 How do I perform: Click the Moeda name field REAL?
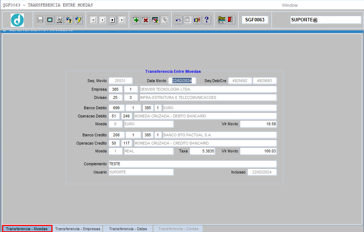(148, 151)
